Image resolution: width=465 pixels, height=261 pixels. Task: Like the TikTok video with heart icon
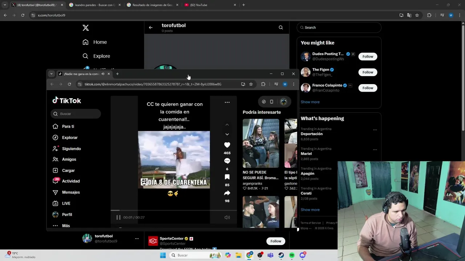[x=227, y=145]
